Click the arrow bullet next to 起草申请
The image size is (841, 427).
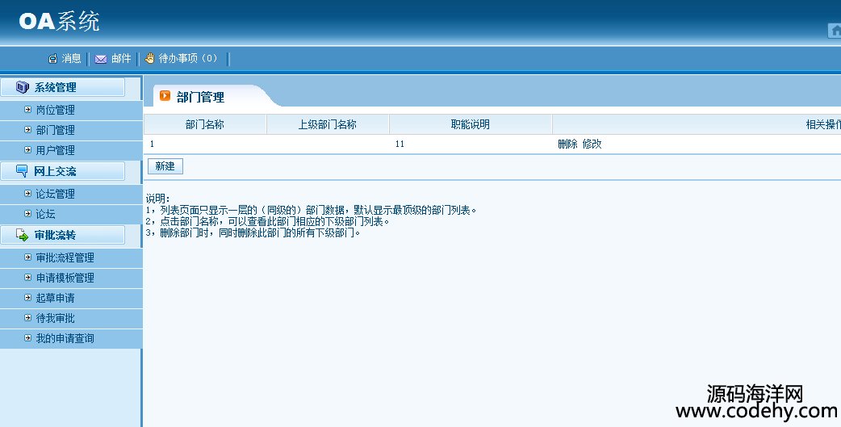point(28,297)
